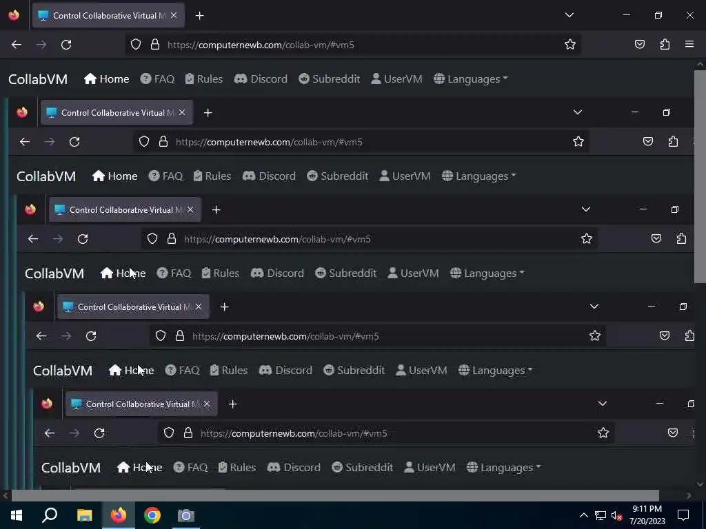Save to Pocket from the outermost toolbar
706x529 pixels.
(639, 45)
